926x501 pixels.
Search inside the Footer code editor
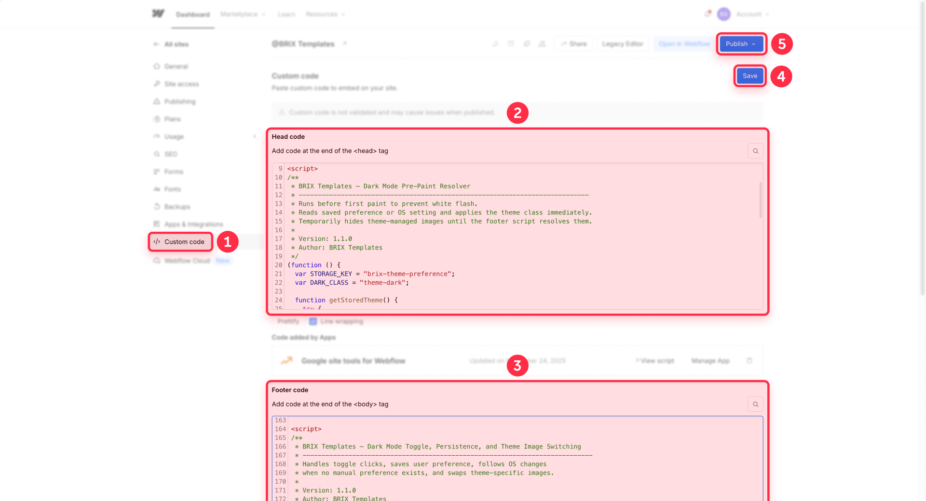(756, 405)
